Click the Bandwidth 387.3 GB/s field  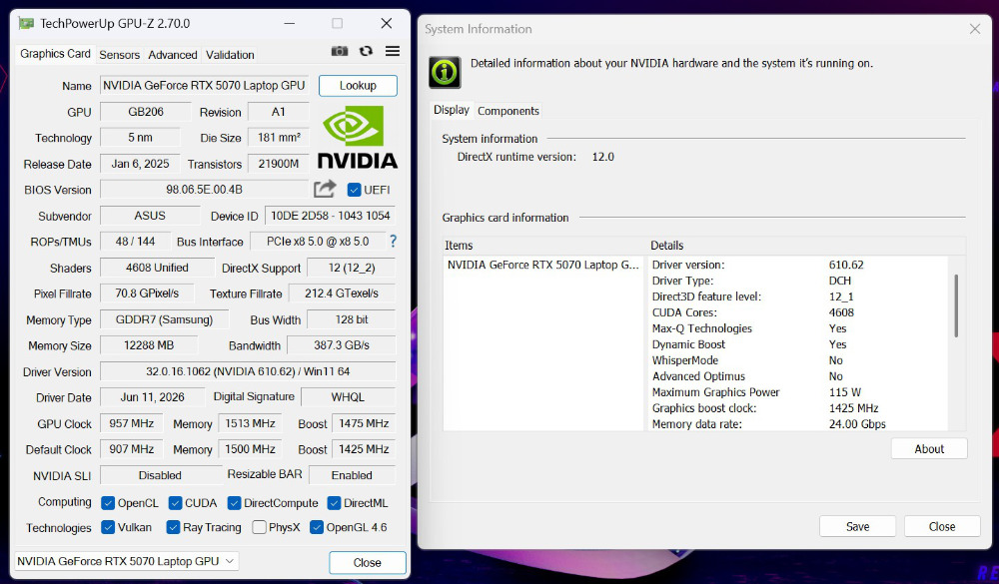342,345
